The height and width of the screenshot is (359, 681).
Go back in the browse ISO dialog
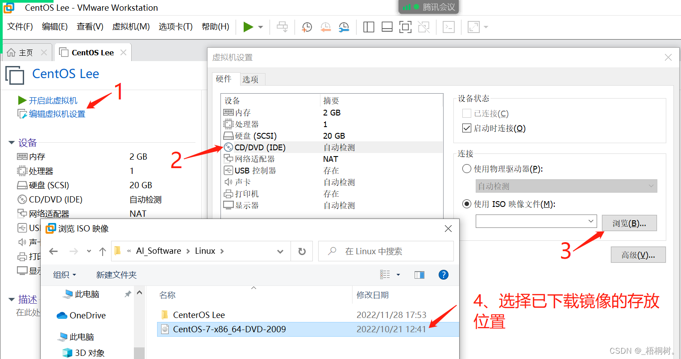[x=54, y=252]
